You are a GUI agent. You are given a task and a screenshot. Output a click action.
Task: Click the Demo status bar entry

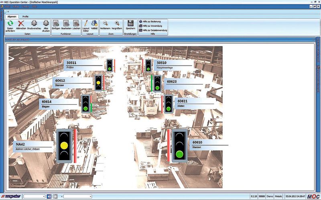(270, 196)
